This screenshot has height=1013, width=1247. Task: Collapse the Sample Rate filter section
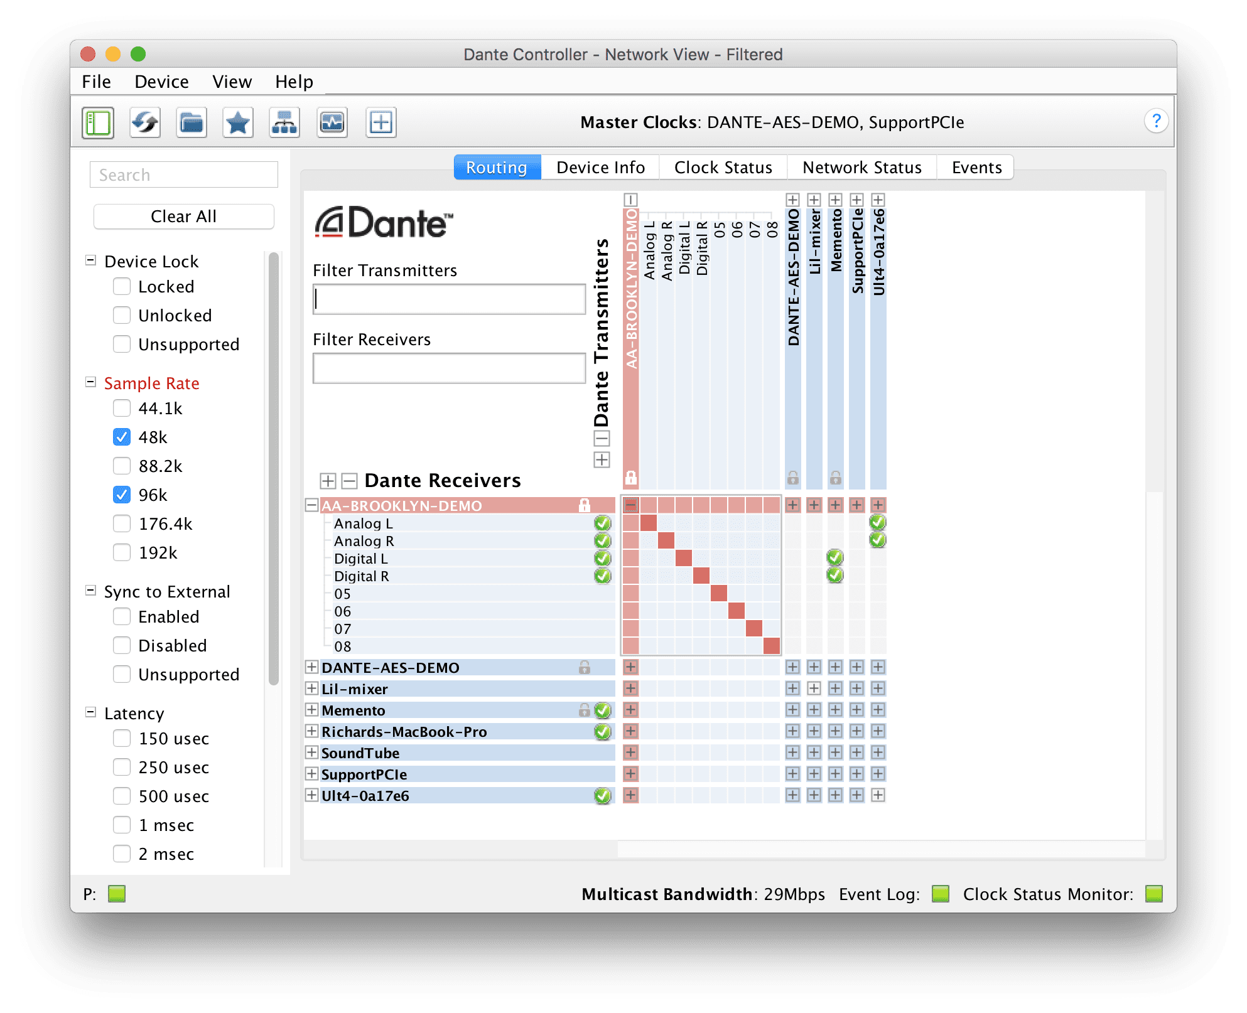[91, 382]
